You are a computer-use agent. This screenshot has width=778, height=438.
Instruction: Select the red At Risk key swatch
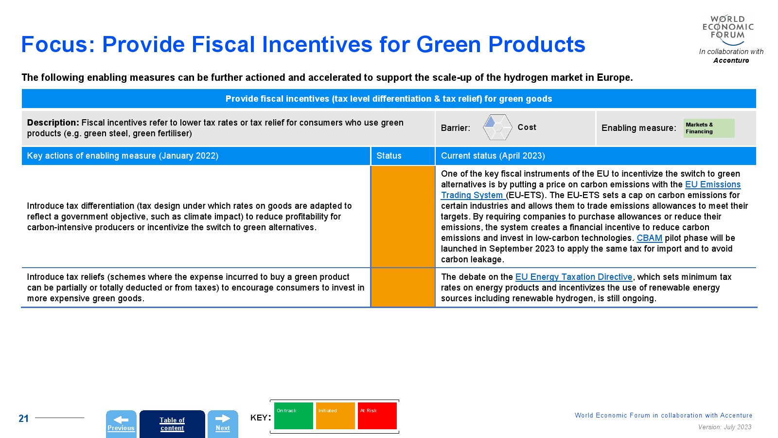pyautogui.click(x=377, y=416)
